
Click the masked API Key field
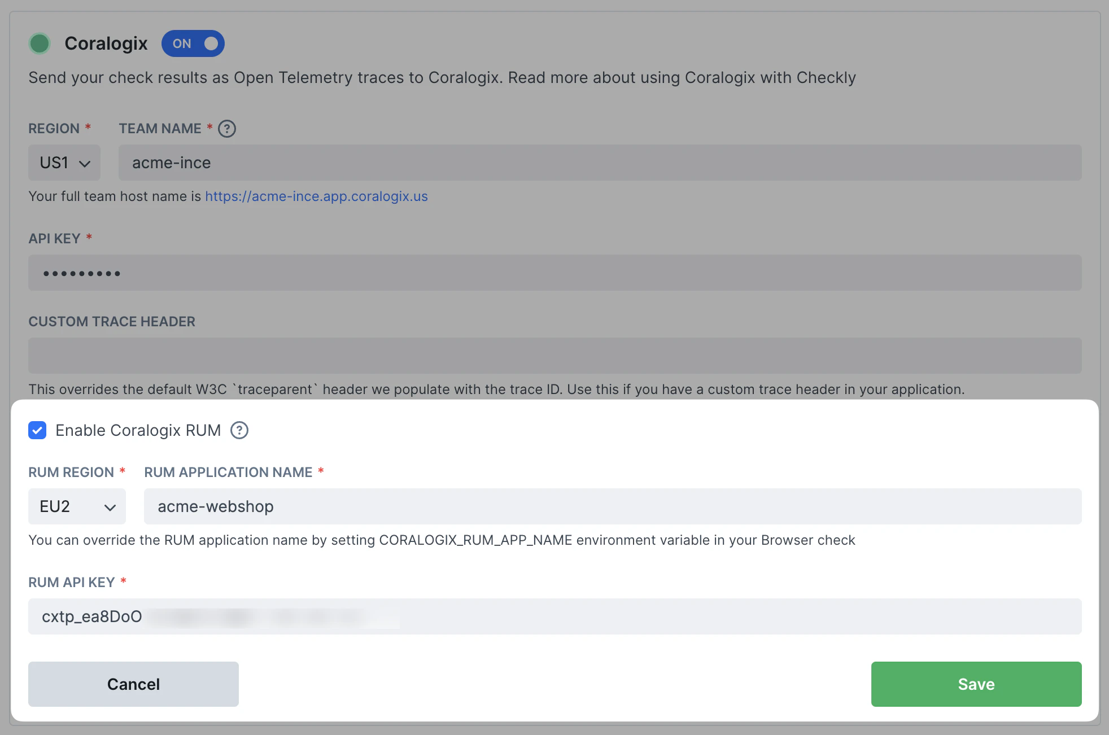click(x=554, y=273)
